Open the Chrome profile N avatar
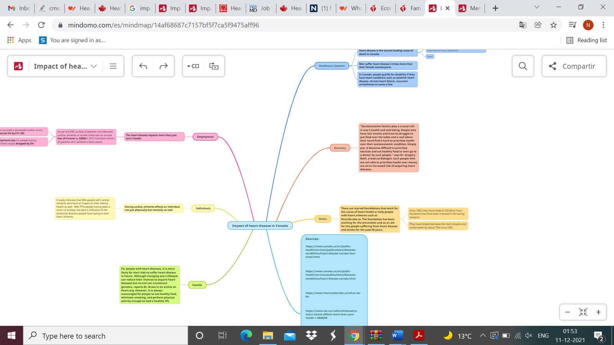Image resolution: width=614 pixels, height=345 pixels. pos(588,25)
